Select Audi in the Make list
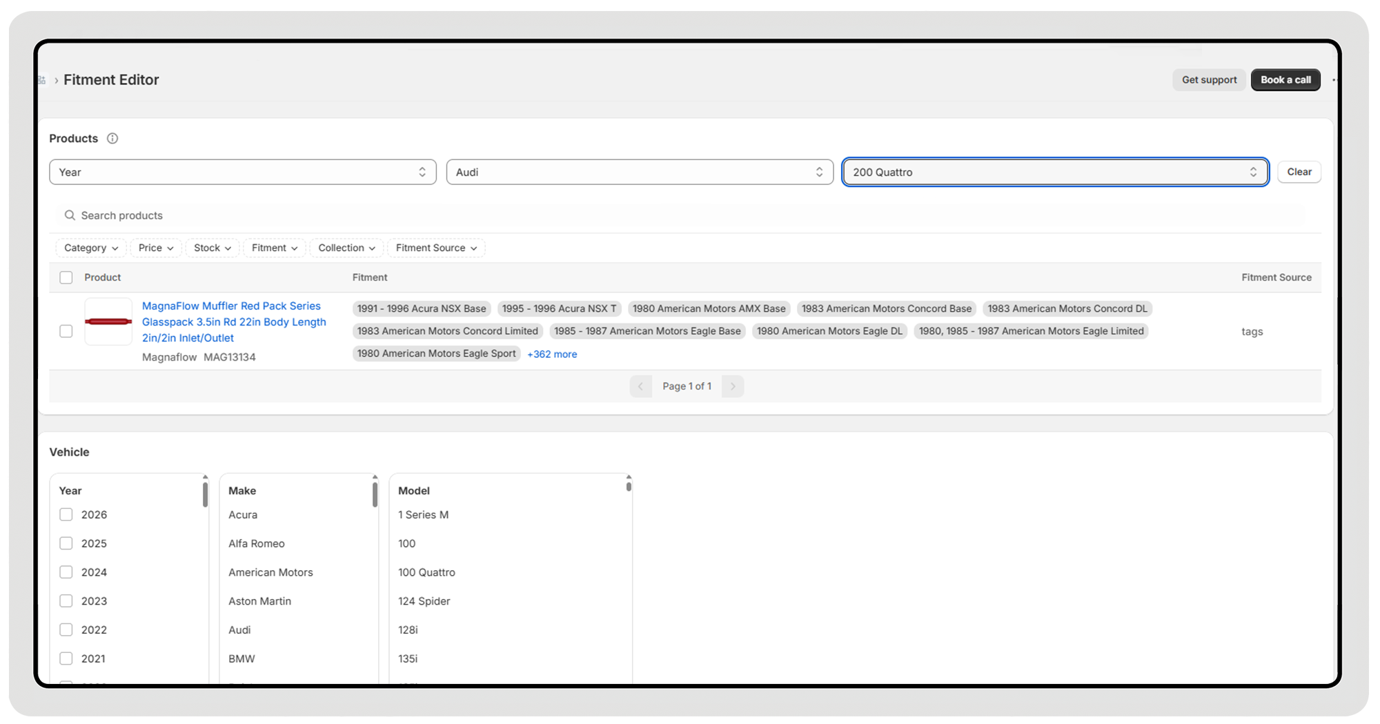The image size is (1380, 724). (x=239, y=630)
